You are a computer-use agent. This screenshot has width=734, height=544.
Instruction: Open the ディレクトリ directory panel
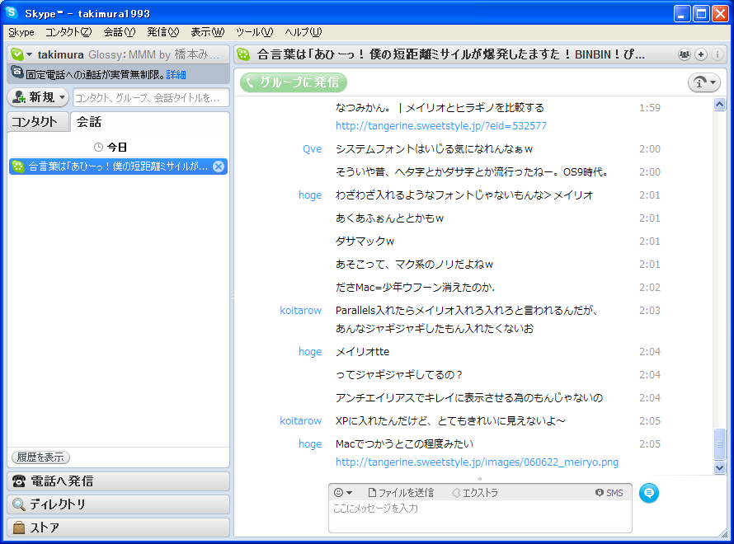point(119,504)
